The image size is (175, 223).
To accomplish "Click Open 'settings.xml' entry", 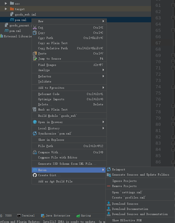I will click(140, 192).
